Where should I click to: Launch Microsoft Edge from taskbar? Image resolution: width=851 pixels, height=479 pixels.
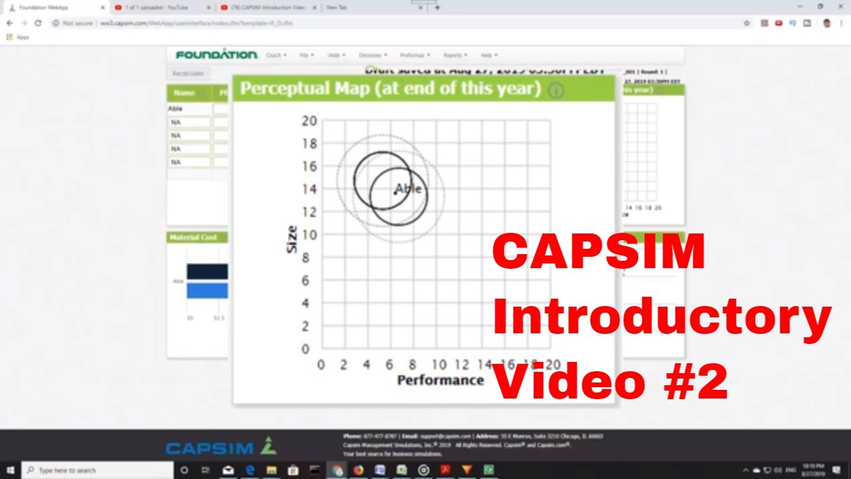(x=250, y=470)
